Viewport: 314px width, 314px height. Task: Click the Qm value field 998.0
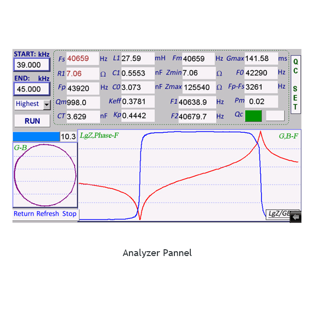pyautogui.click(x=82, y=102)
